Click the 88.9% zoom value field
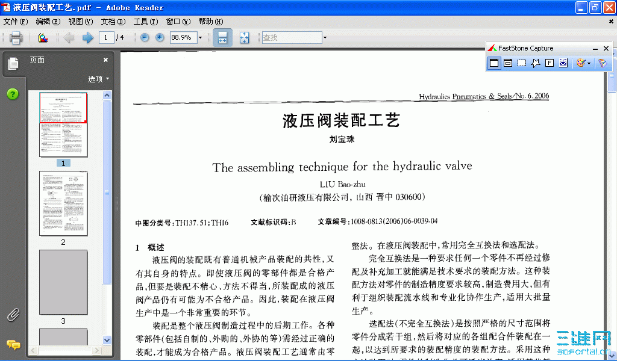This screenshot has height=361, width=617. (183, 38)
